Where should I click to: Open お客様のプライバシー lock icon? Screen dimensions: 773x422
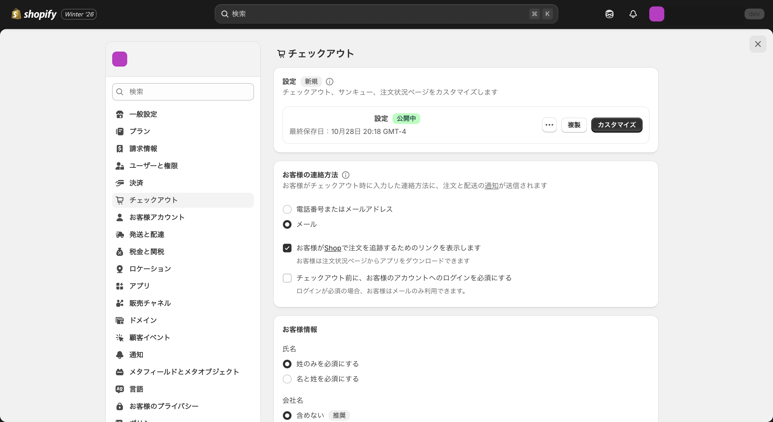(120, 406)
